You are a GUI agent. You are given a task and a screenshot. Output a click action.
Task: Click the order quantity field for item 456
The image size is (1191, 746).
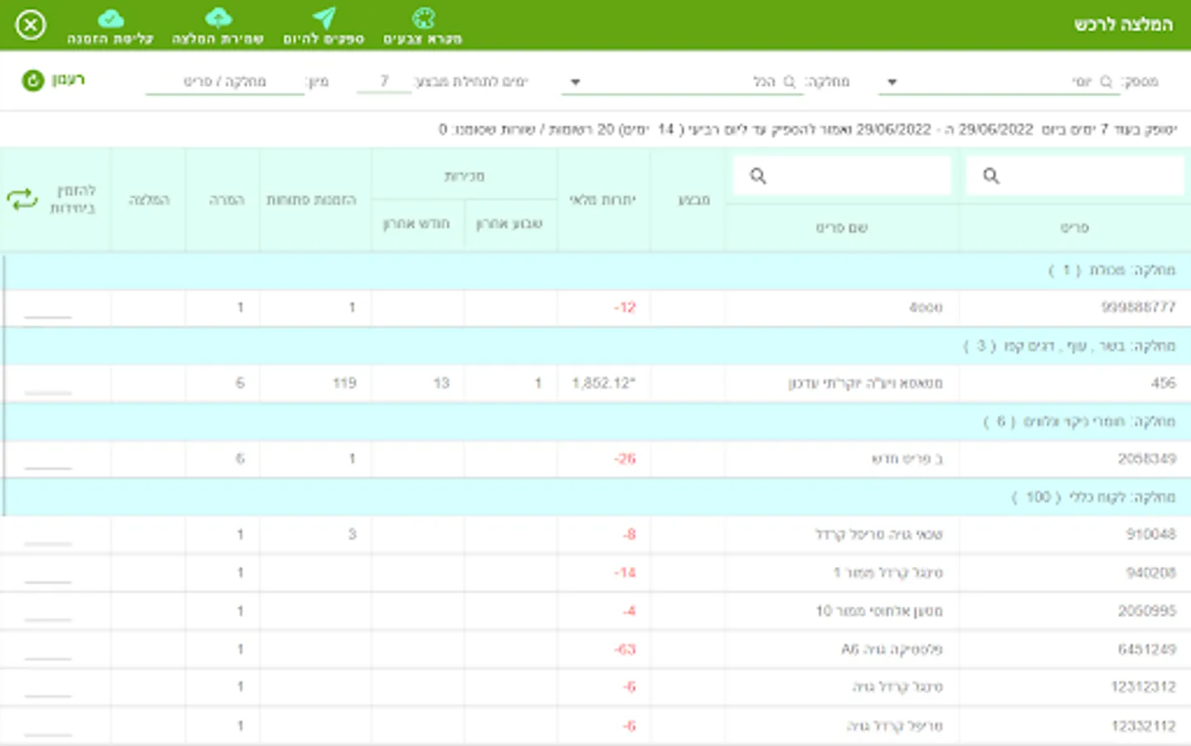[48, 384]
